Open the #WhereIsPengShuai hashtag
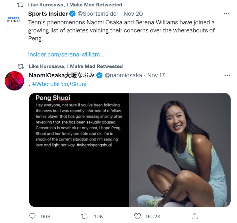 tap(59, 84)
